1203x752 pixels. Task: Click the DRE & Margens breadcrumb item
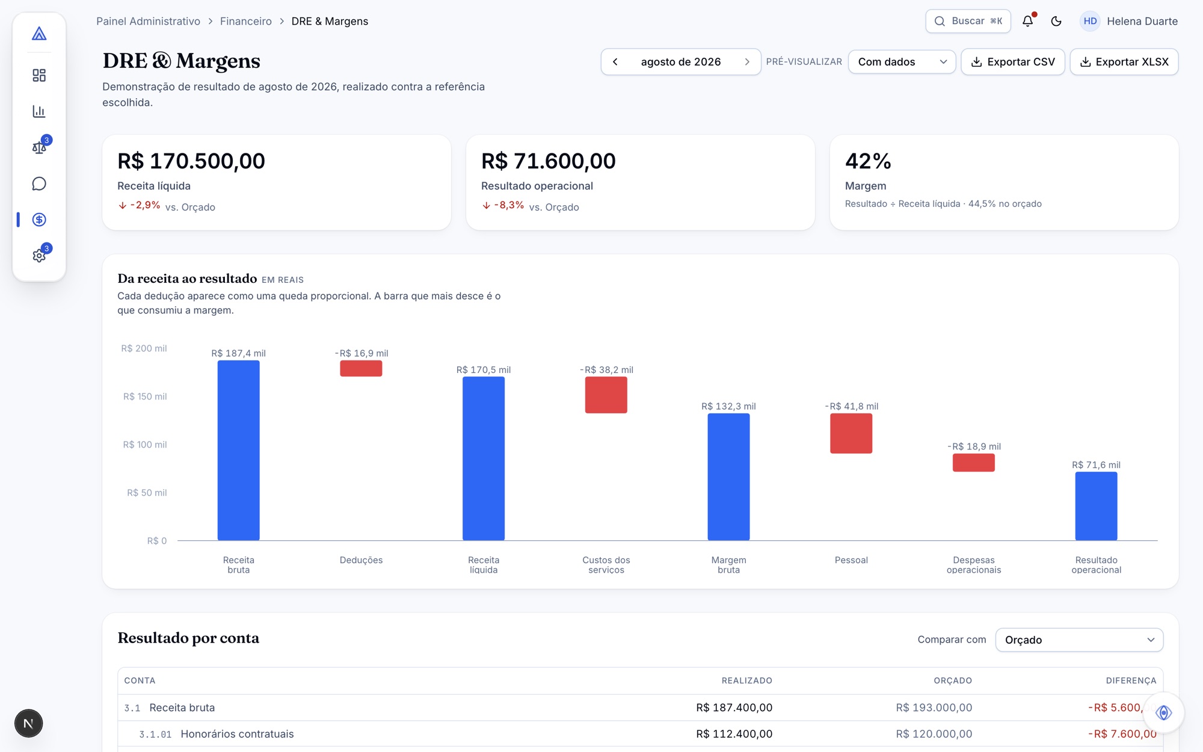[x=330, y=21]
